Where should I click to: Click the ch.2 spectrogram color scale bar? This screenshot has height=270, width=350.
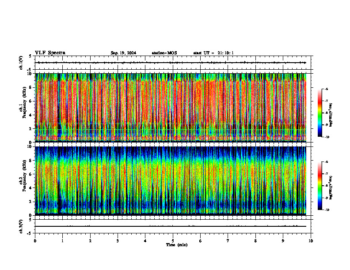[x=320, y=186]
